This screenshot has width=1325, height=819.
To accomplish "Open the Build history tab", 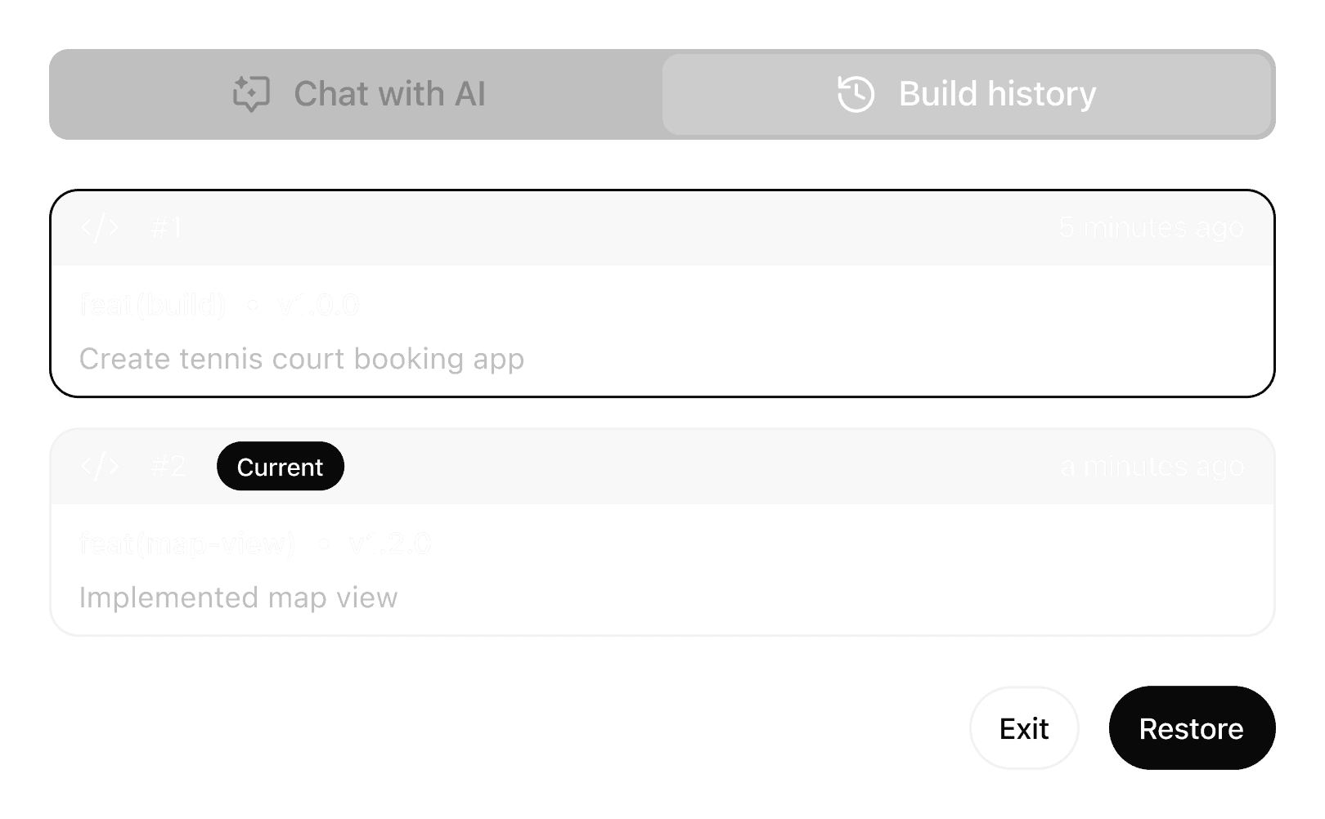I will [967, 94].
